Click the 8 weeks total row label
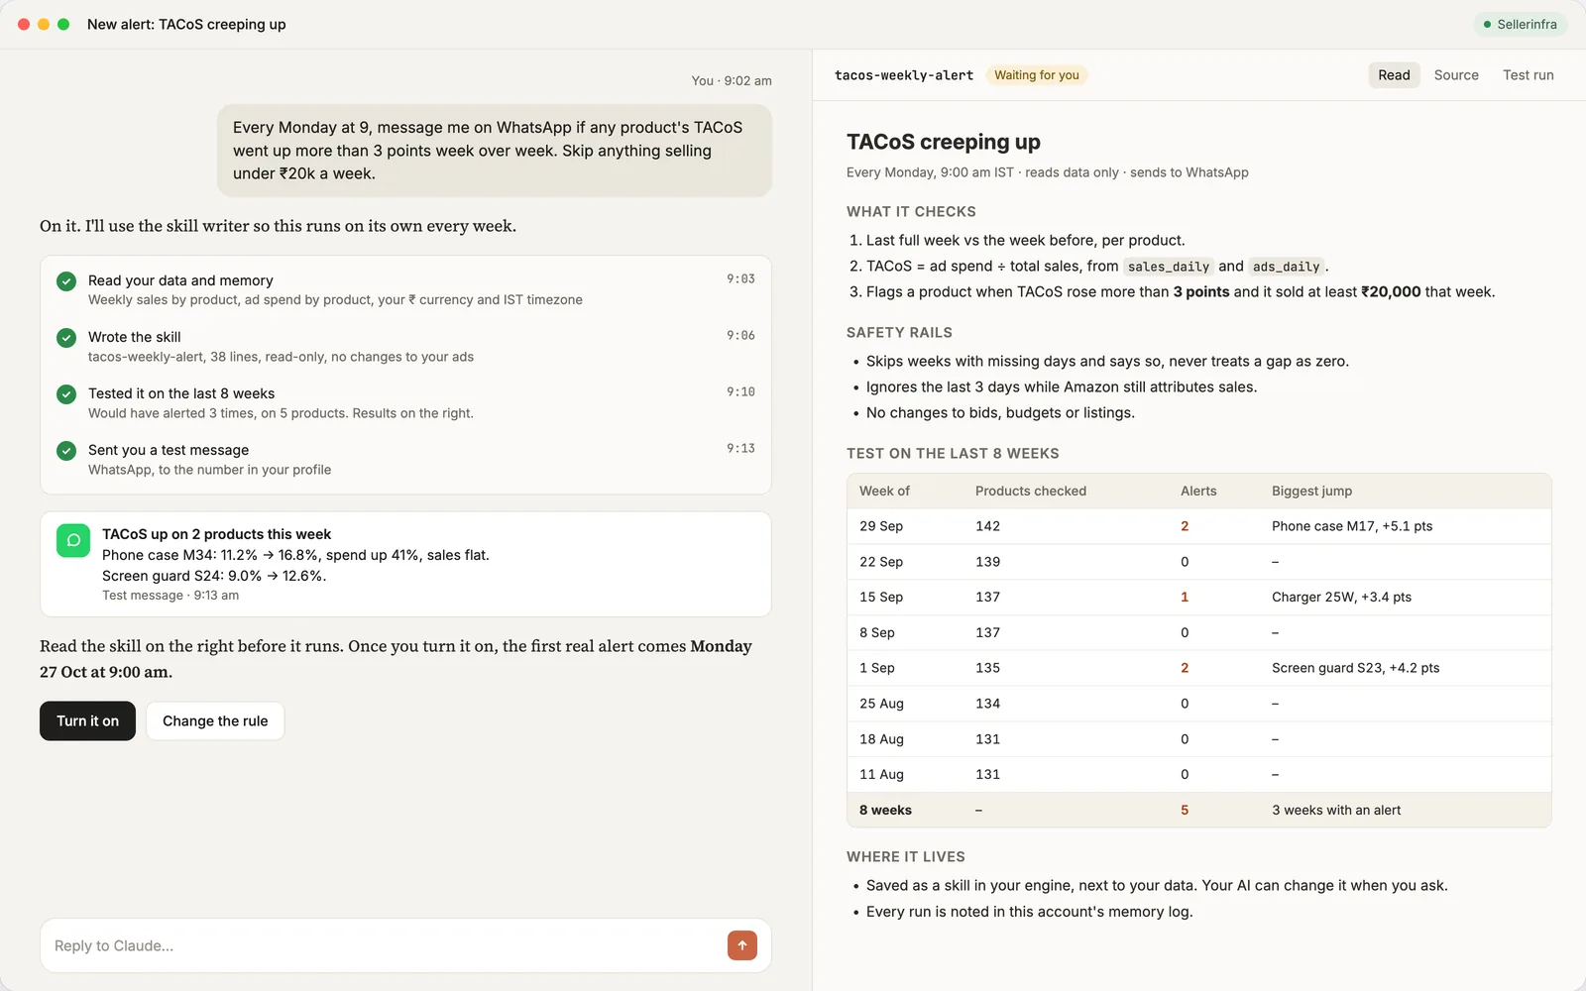This screenshot has height=991, width=1586. pos(885,810)
